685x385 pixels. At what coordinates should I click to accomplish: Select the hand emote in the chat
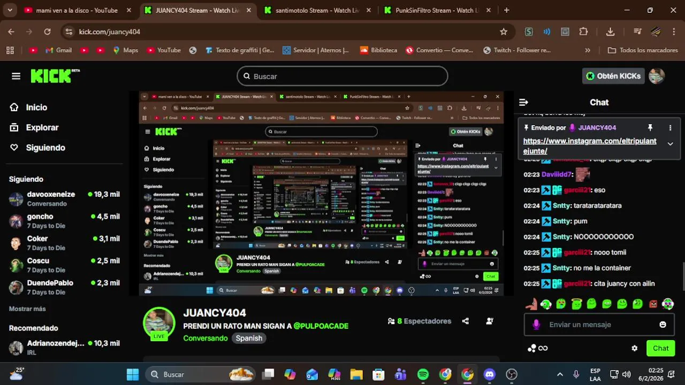530,304
